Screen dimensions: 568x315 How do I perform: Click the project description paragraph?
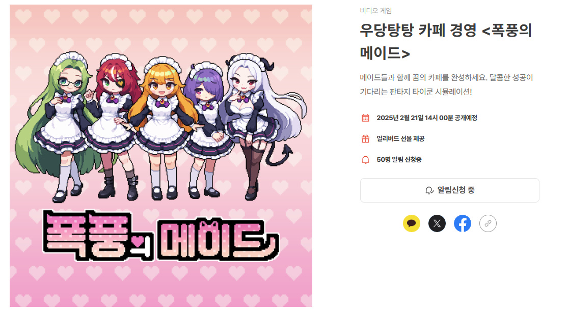[446, 84]
